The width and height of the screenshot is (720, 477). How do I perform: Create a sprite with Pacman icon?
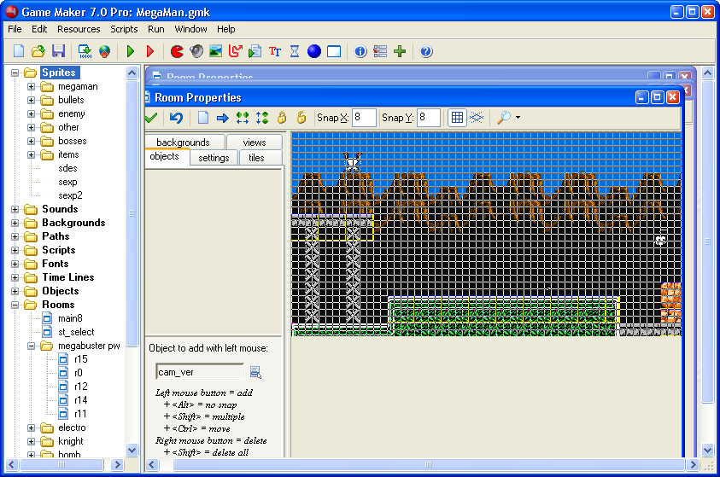pos(177,51)
